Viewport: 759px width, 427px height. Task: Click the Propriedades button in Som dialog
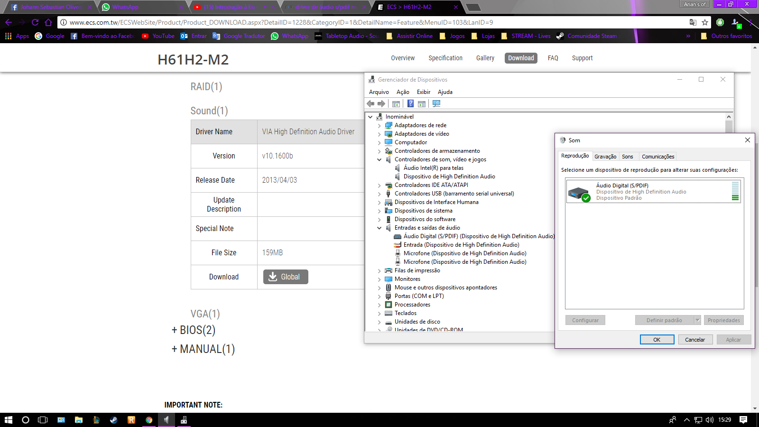(x=724, y=320)
